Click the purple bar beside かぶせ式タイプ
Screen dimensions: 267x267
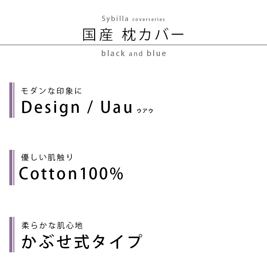12,235
